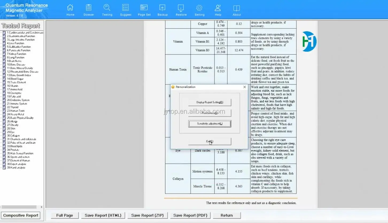Click the Motion systems table cell
This screenshot has width=388, height=223.
tap(203, 171)
